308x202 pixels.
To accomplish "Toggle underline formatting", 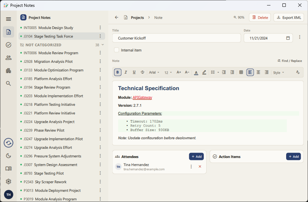I will [x=134, y=72].
